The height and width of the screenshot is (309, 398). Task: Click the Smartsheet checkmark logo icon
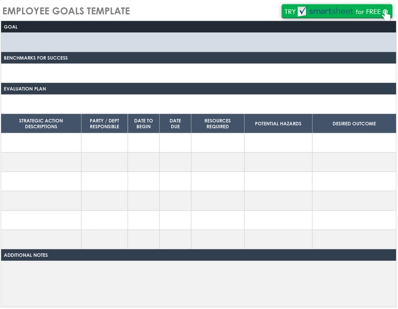302,11
